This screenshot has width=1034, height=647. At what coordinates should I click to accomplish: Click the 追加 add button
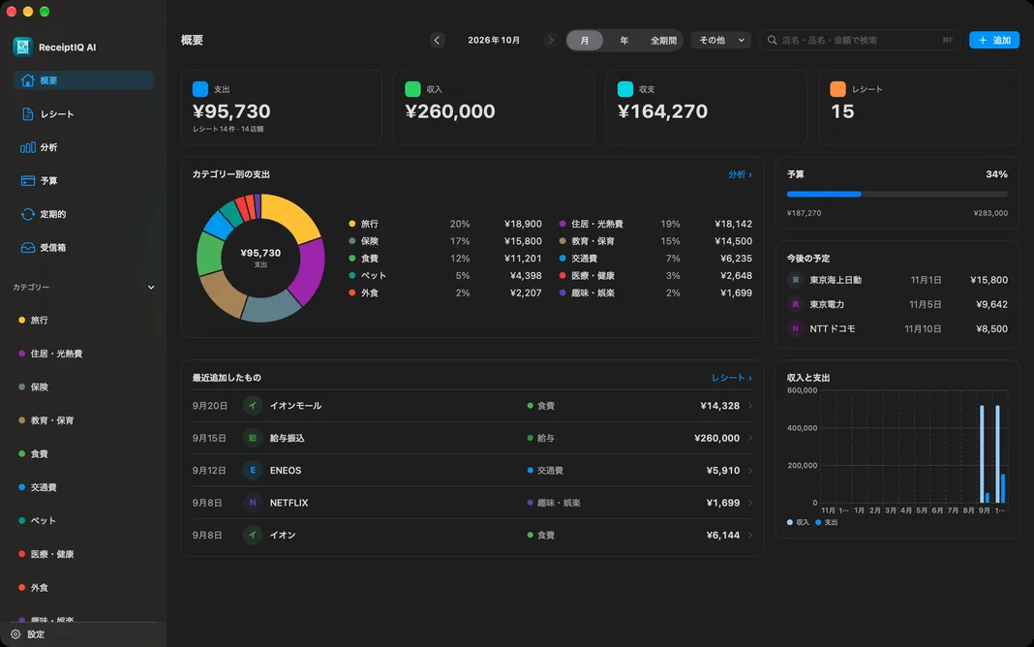[x=993, y=41]
